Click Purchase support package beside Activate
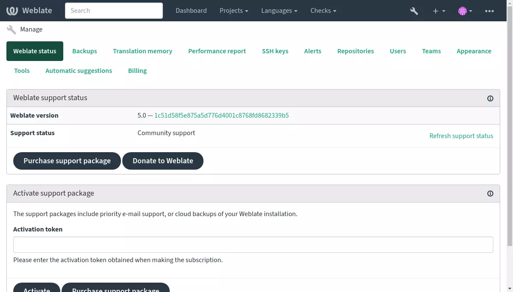Viewport: 513px width, 292px height. tap(115, 288)
